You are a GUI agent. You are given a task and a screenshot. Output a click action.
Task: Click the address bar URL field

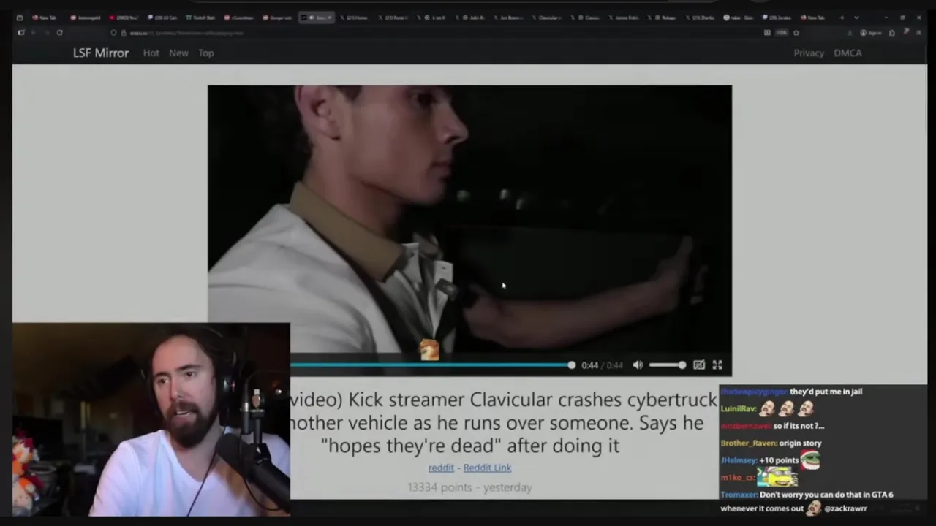(x=439, y=33)
